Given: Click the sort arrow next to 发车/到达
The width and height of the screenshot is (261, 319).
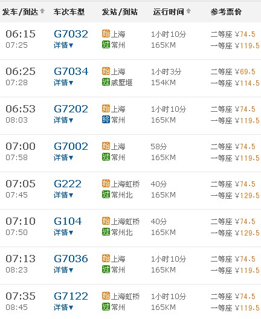Looking at the screenshot, I should (x=42, y=11).
